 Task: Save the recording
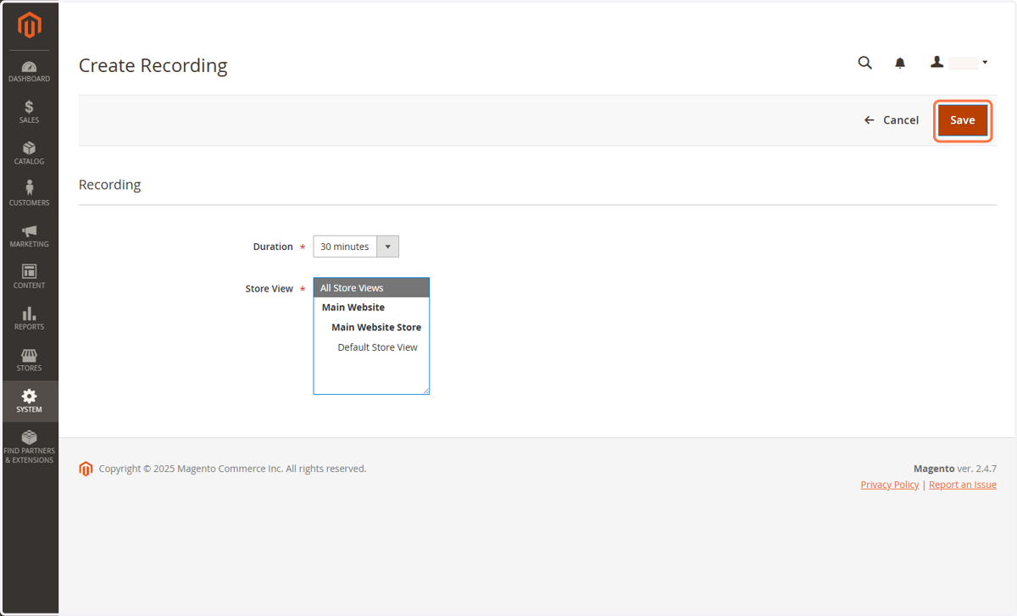pos(963,120)
